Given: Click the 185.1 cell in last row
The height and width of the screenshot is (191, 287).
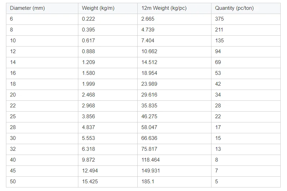Looking at the screenshot, I should pyautogui.click(x=148, y=182).
